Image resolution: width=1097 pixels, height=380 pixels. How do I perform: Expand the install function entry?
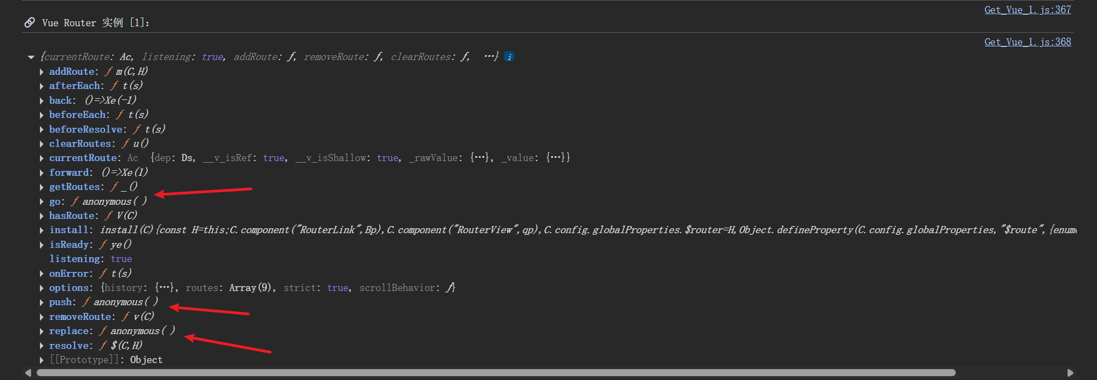point(42,230)
